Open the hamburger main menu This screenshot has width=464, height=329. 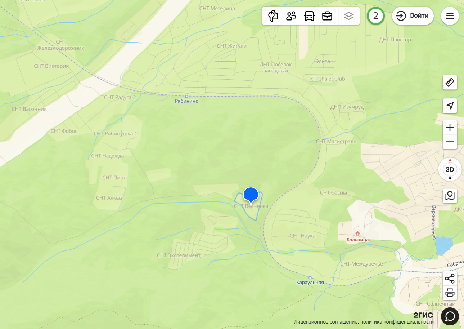pos(450,16)
